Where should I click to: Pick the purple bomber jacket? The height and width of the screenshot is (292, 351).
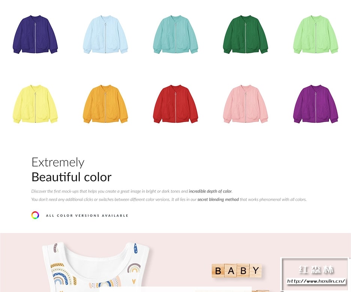coord(316,104)
